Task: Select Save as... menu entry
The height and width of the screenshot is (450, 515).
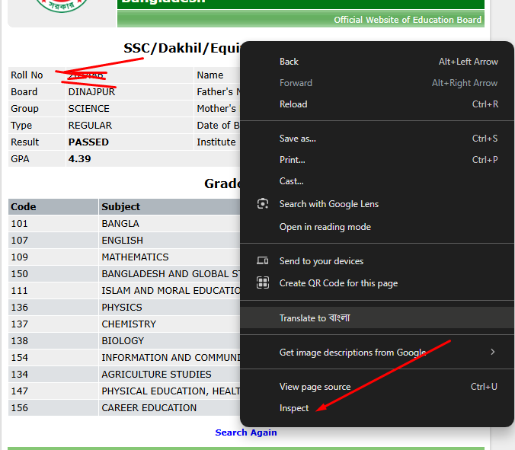Action: 297,139
